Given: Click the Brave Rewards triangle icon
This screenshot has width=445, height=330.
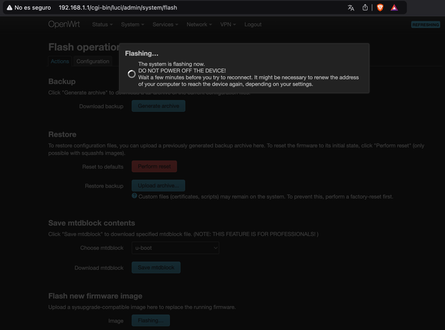Looking at the screenshot, I should (394, 8).
